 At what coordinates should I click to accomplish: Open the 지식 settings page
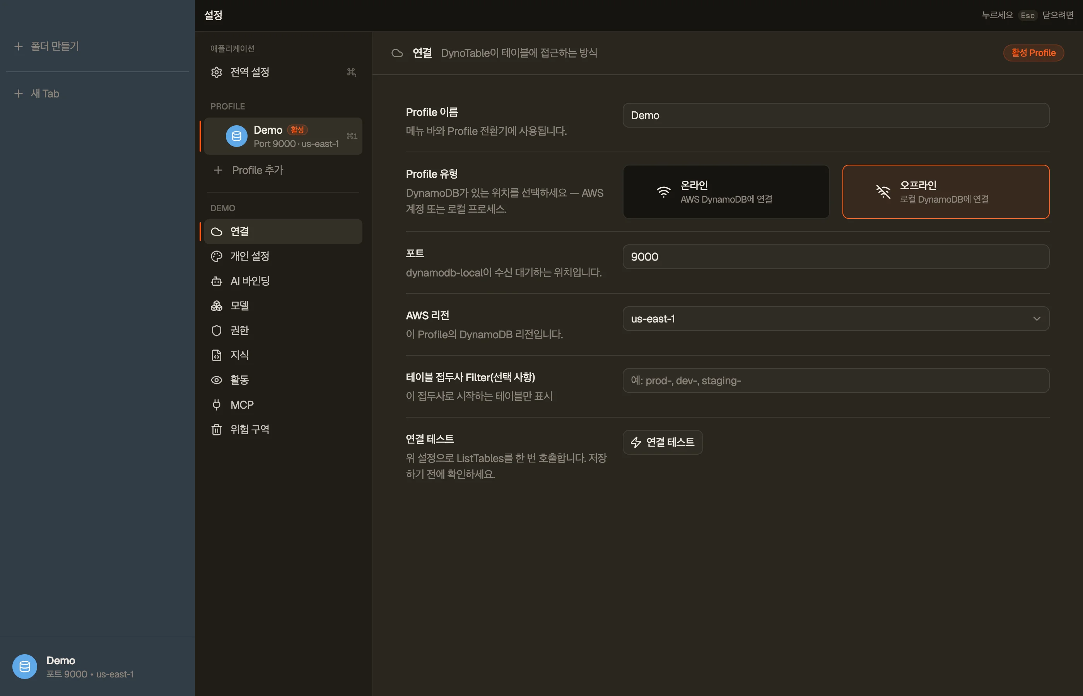tap(283, 355)
